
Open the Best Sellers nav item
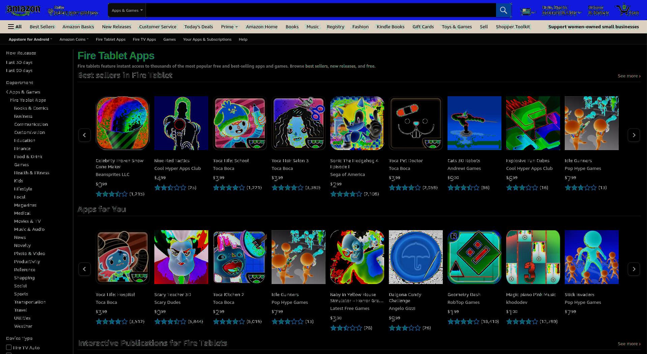42,27
